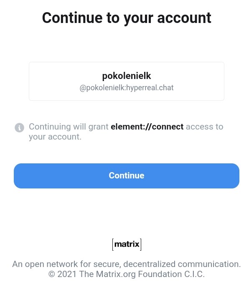The width and height of the screenshot is (249, 295).
Task: Click the left bracket of the matrix logo
Action: tap(113, 244)
